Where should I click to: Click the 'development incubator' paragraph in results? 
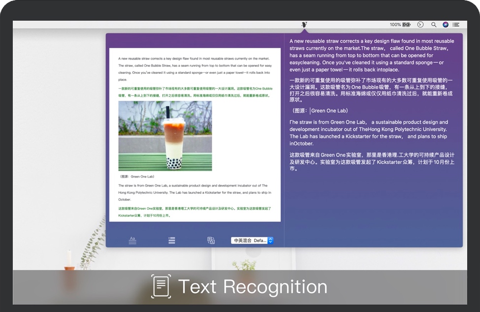click(x=369, y=133)
